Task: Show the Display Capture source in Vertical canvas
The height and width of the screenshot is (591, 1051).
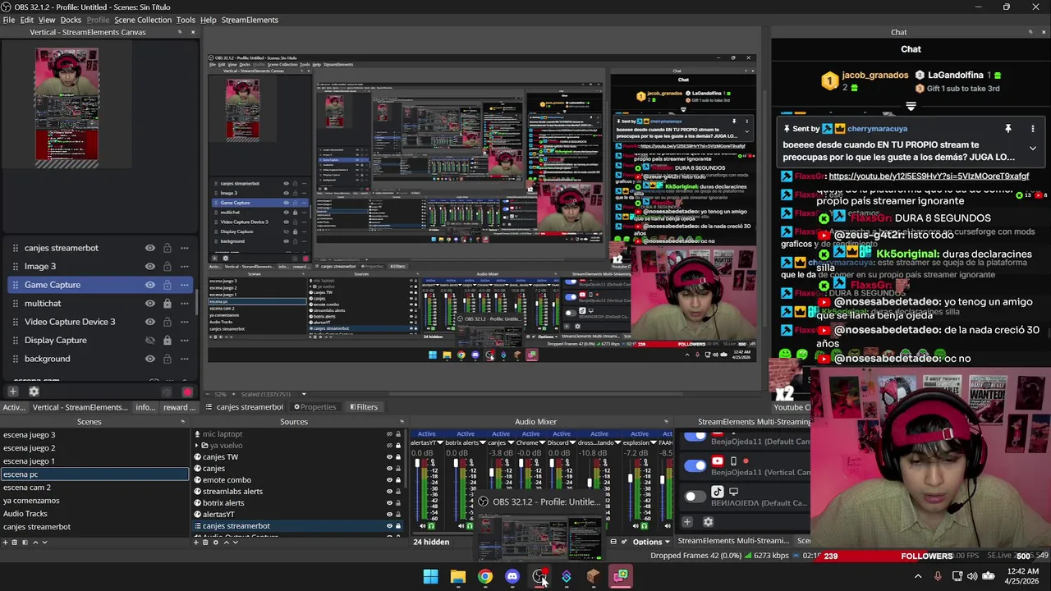Action: point(150,340)
